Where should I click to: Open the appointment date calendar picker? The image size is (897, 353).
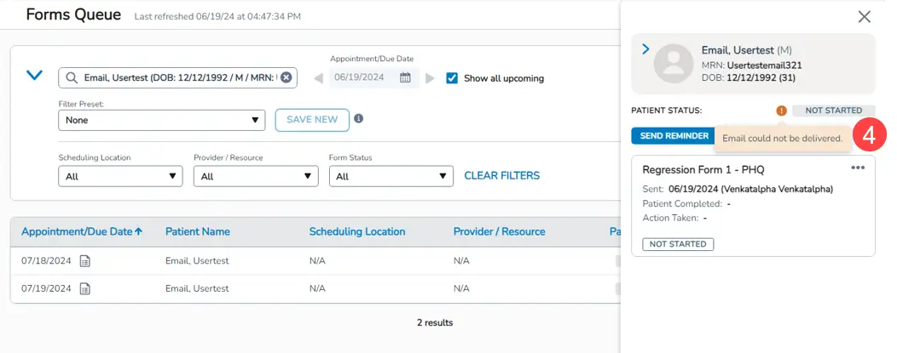406,77
